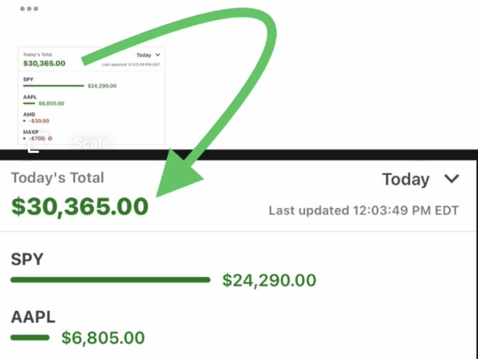
Task: Click SPY bar in small thumbnail
Action: (x=53, y=86)
